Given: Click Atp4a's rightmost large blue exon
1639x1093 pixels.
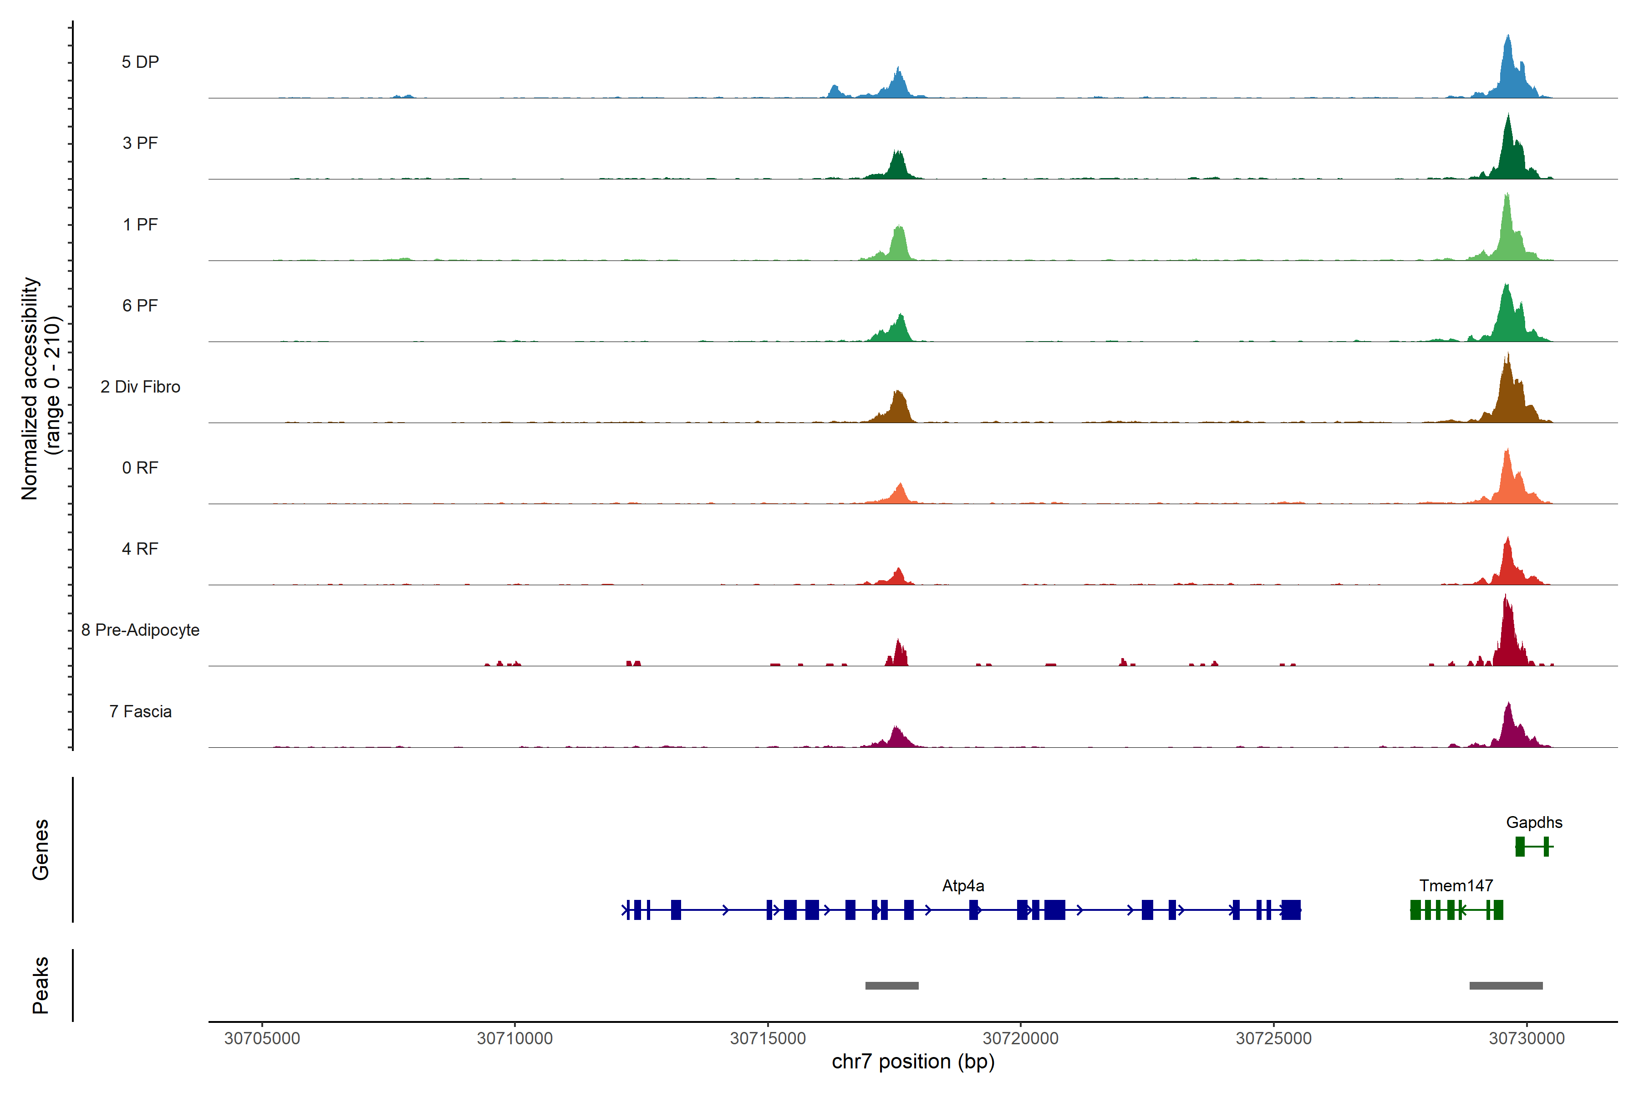Looking at the screenshot, I should pos(1291,909).
